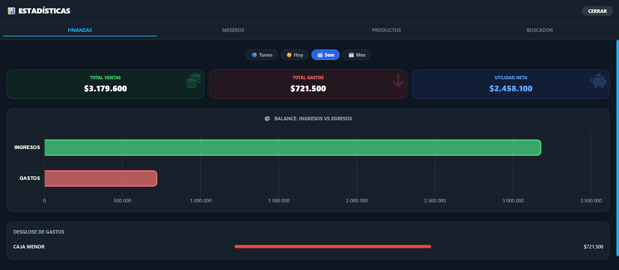The image size is (619, 270).
Task: Open the Buscador tab
Action: coord(540,30)
